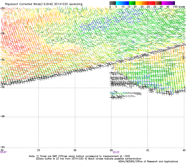
Task: Click the date '20141230 ascending' in title
Action: (68, 4)
